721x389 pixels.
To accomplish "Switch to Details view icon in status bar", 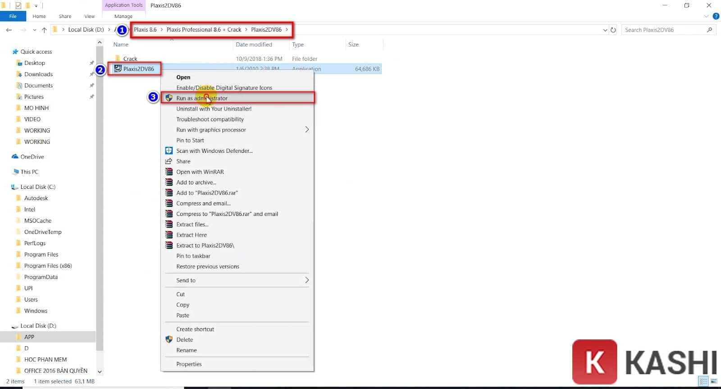I will (x=703, y=381).
